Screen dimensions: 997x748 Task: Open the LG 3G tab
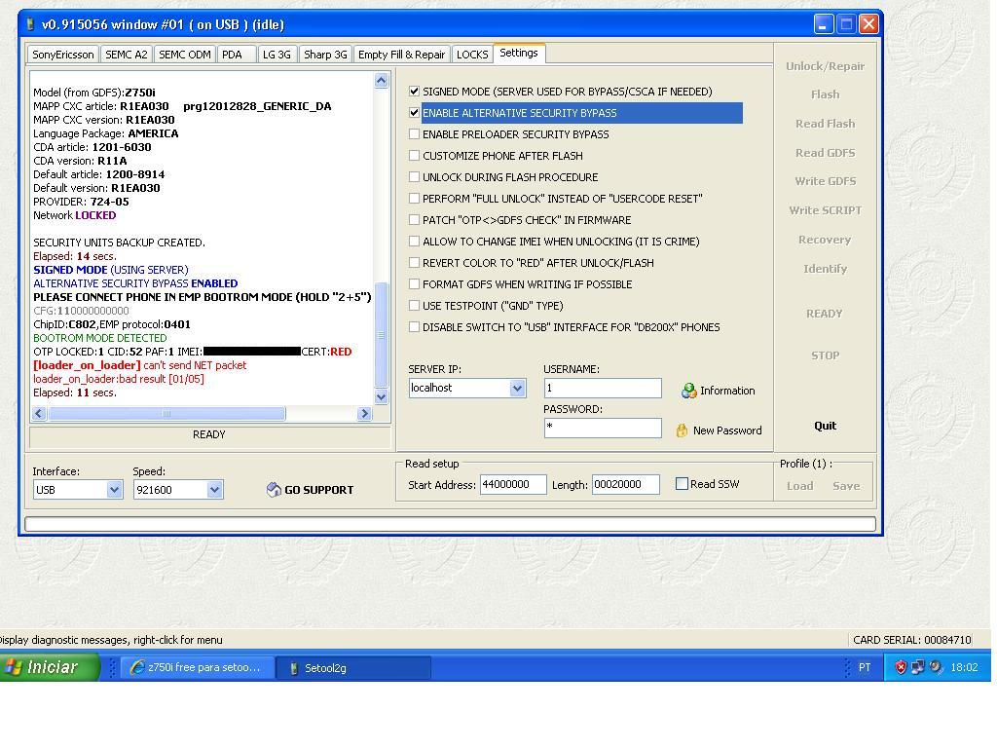click(277, 55)
